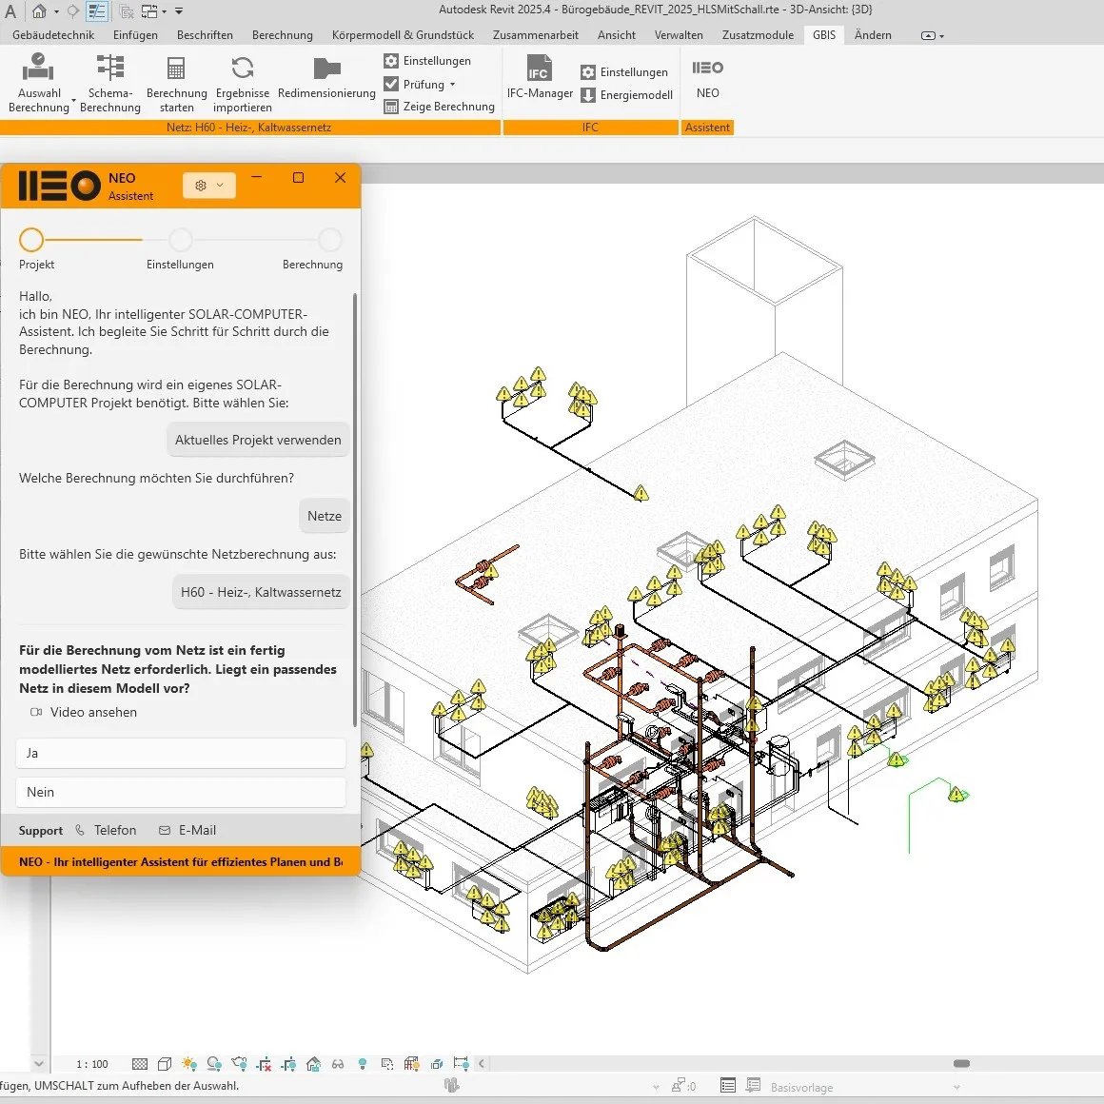This screenshot has height=1104, width=1104.
Task: Click the NEO chat vertical scrollbar
Action: point(355,509)
